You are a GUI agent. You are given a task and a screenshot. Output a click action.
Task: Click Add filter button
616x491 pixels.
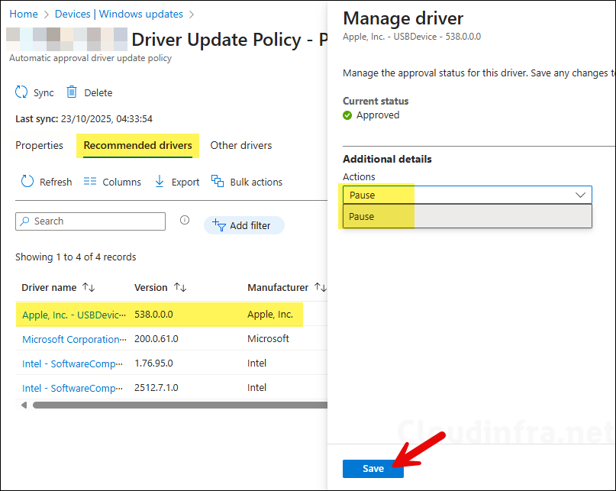[x=243, y=225]
